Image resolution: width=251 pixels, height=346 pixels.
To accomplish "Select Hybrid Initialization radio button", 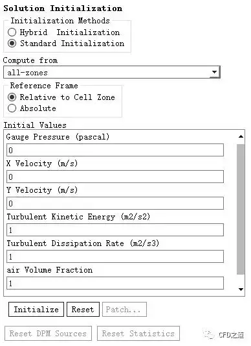I will tap(12, 32).
